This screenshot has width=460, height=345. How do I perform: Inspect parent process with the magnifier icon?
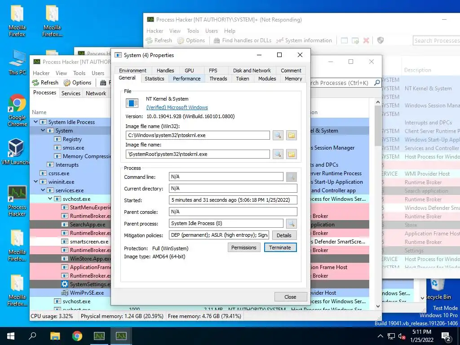click(291, 224)
